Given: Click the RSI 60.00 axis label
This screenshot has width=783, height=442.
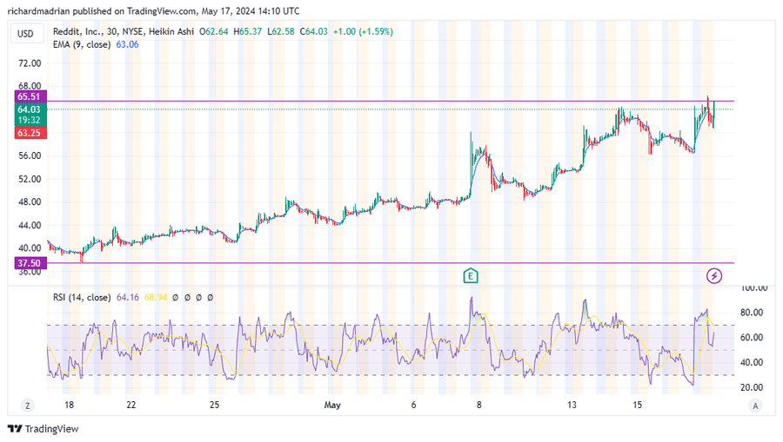Looking at the screenshot, I should [751, 338].
